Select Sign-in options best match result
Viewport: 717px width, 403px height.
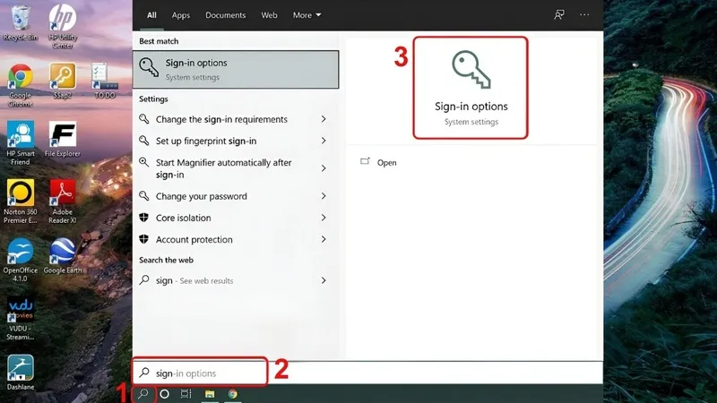pos(236,70)
